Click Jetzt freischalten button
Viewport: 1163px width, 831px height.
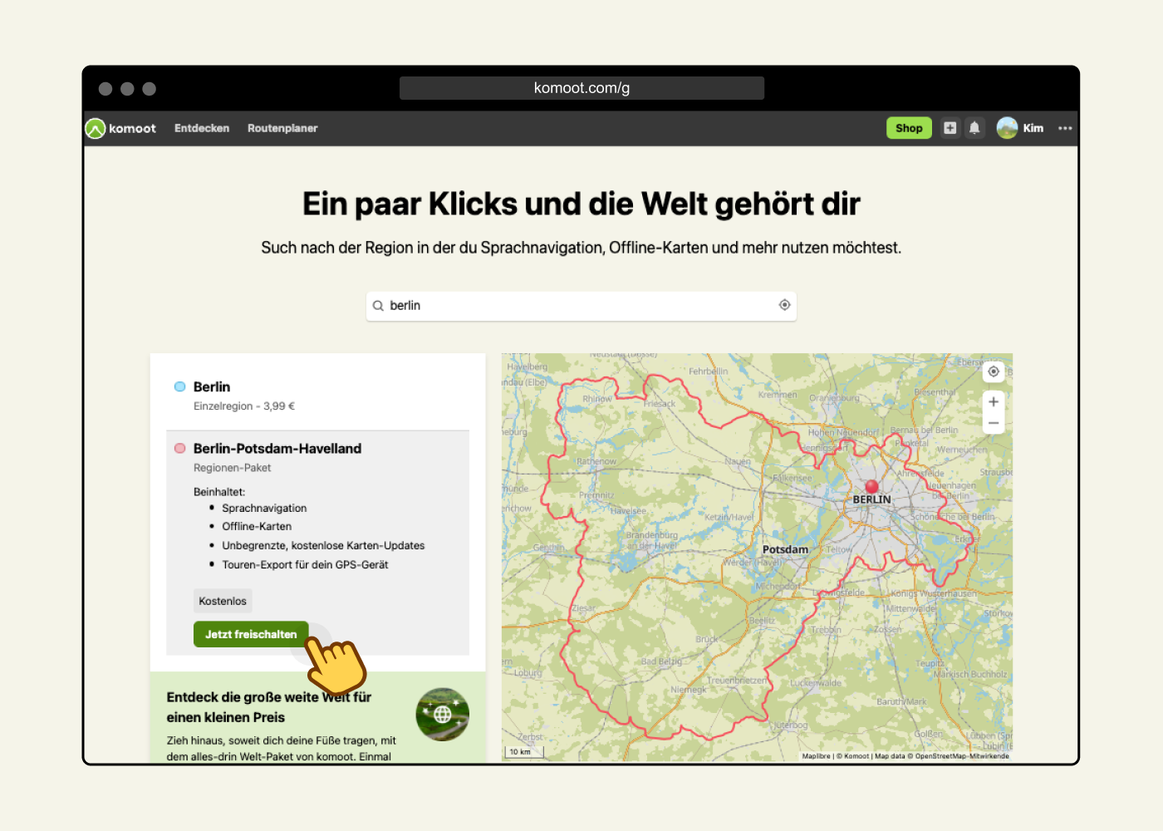click(251, 634)
